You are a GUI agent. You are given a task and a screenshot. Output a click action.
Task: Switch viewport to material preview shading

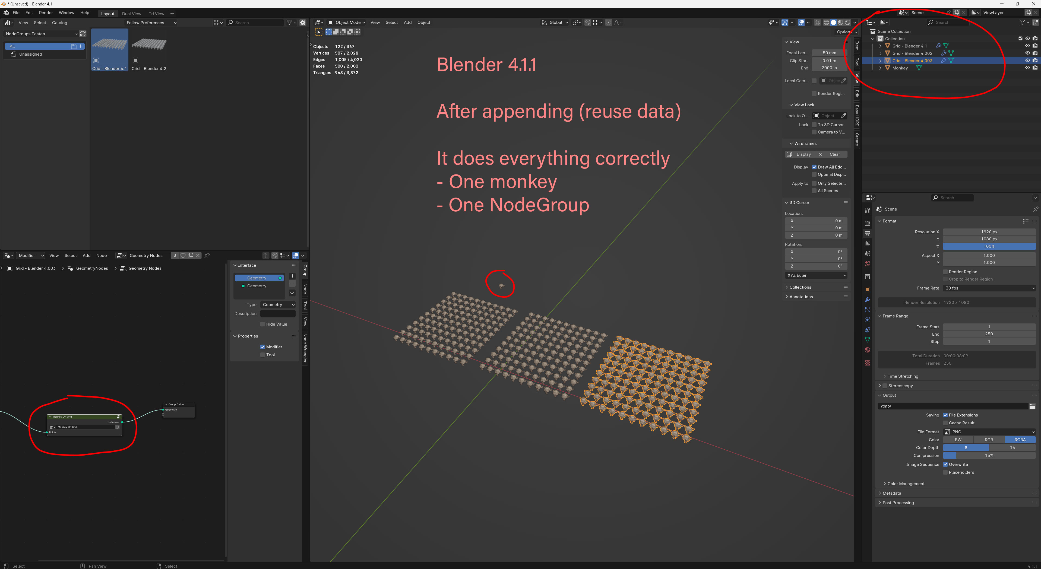point(841,23)
